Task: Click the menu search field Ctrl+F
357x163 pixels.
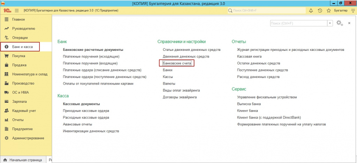Action: point(299,23)
